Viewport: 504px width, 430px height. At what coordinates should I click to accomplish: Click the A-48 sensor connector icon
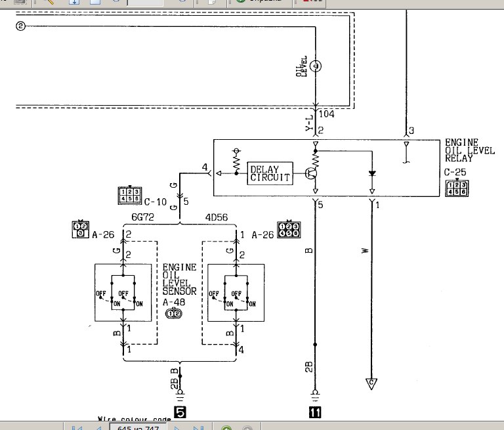click(173, 314)
